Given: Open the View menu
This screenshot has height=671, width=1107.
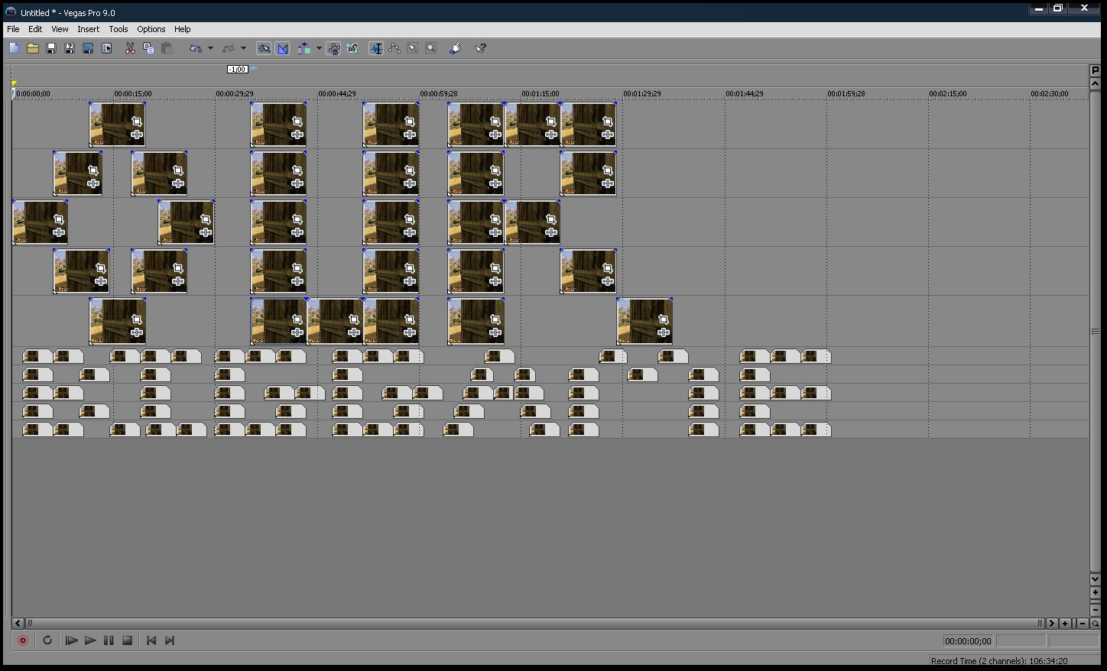Looking at the screenshot, I should click(60, 29).
